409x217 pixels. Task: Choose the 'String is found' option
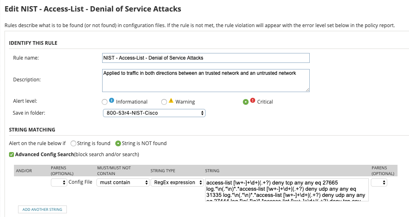click(x=73, y=143)
